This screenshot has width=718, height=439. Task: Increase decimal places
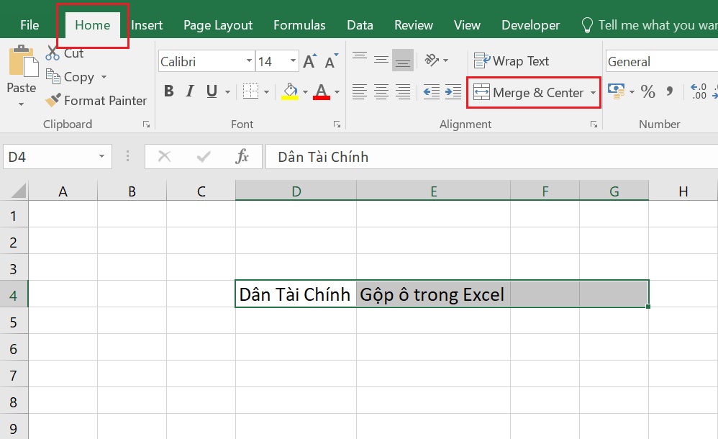coord(699,91)
